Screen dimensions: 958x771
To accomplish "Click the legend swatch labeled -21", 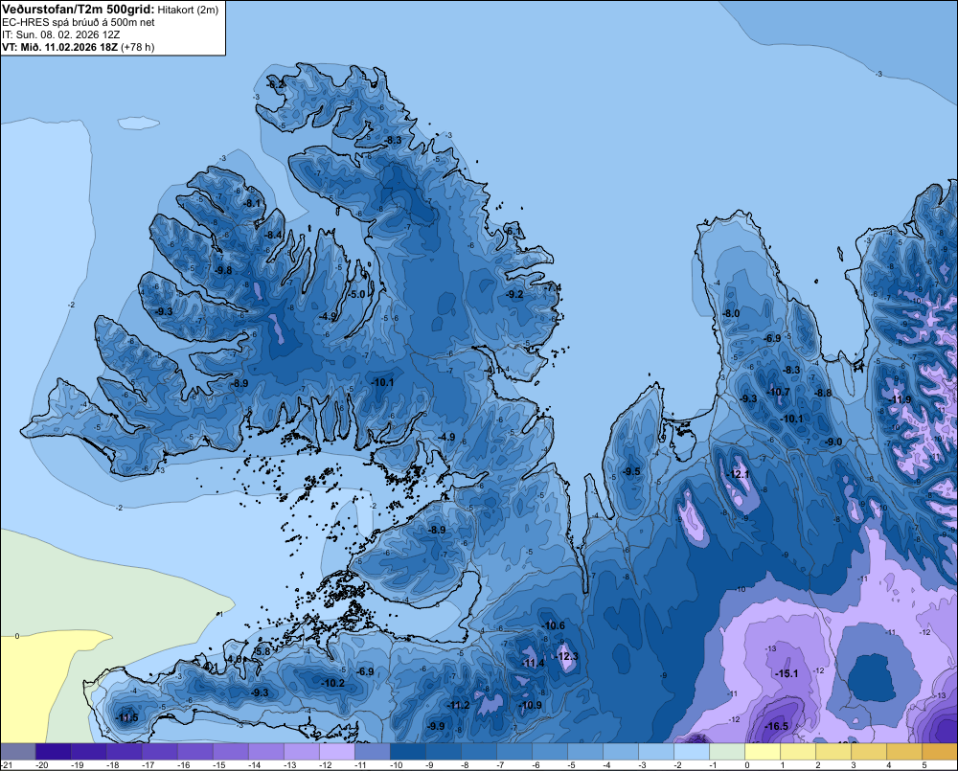I will coord(18,751).
